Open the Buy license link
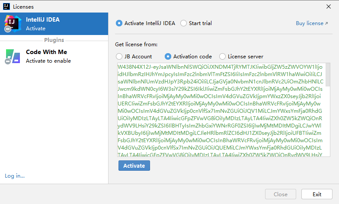Image resolution: width=339 pixels, height=204 pixels. [x=309, y=23]
